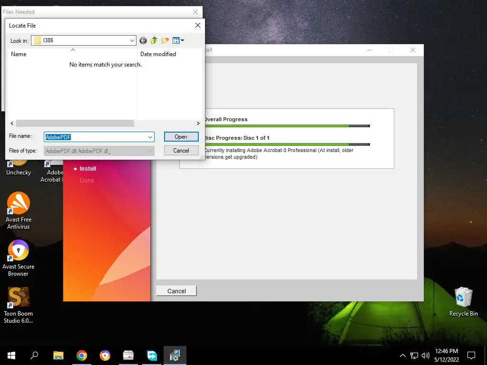Open the Windows Start menu

click(x=11, y=355)
